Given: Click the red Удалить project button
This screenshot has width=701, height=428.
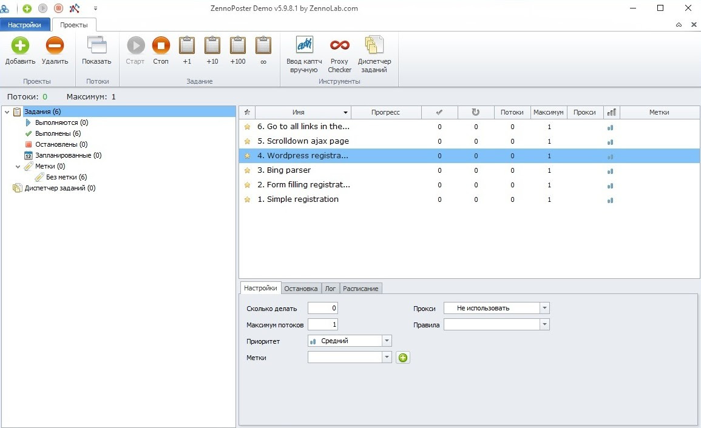Looking at the screenshot, I should pyautogui.click(x=55, y=51).
